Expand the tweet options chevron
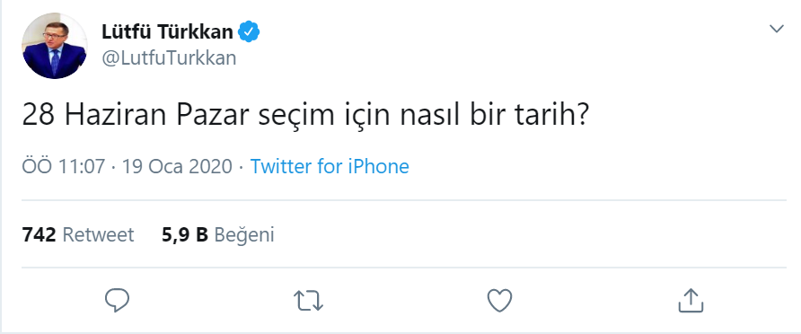 tap(777, 29)
